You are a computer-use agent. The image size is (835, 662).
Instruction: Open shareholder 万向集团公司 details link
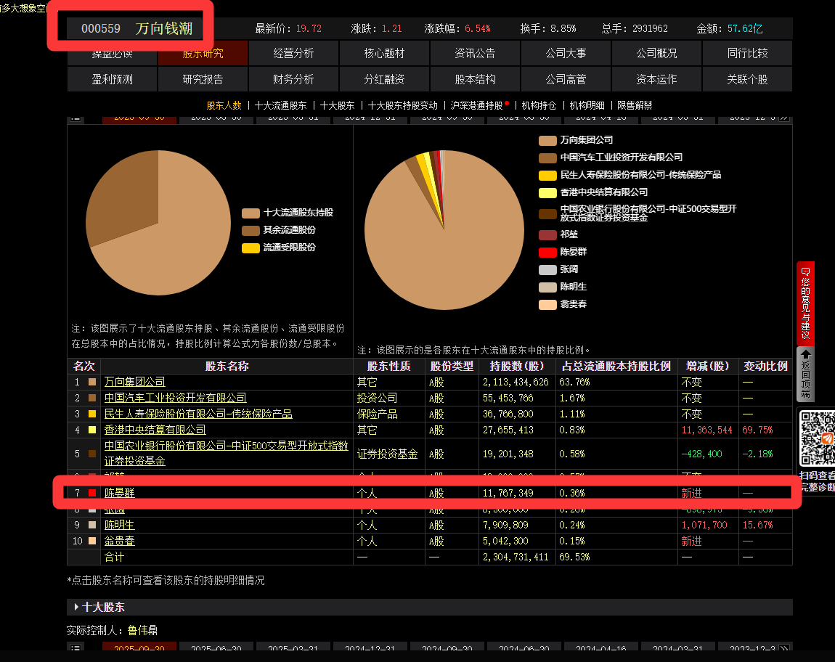click(x=135, y=382)
